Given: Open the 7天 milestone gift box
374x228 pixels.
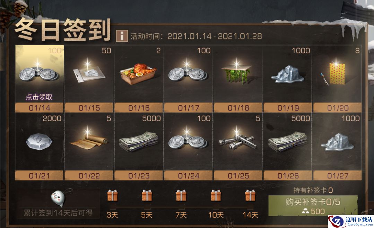Looking at the screenshot, I should coord(181,196).
